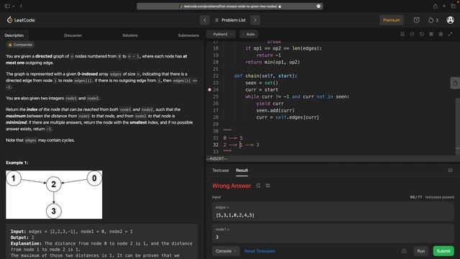This screenshot has width=460, height=259.
Task: Click the LeetCode logo
Action: click(x=21, y=20)
